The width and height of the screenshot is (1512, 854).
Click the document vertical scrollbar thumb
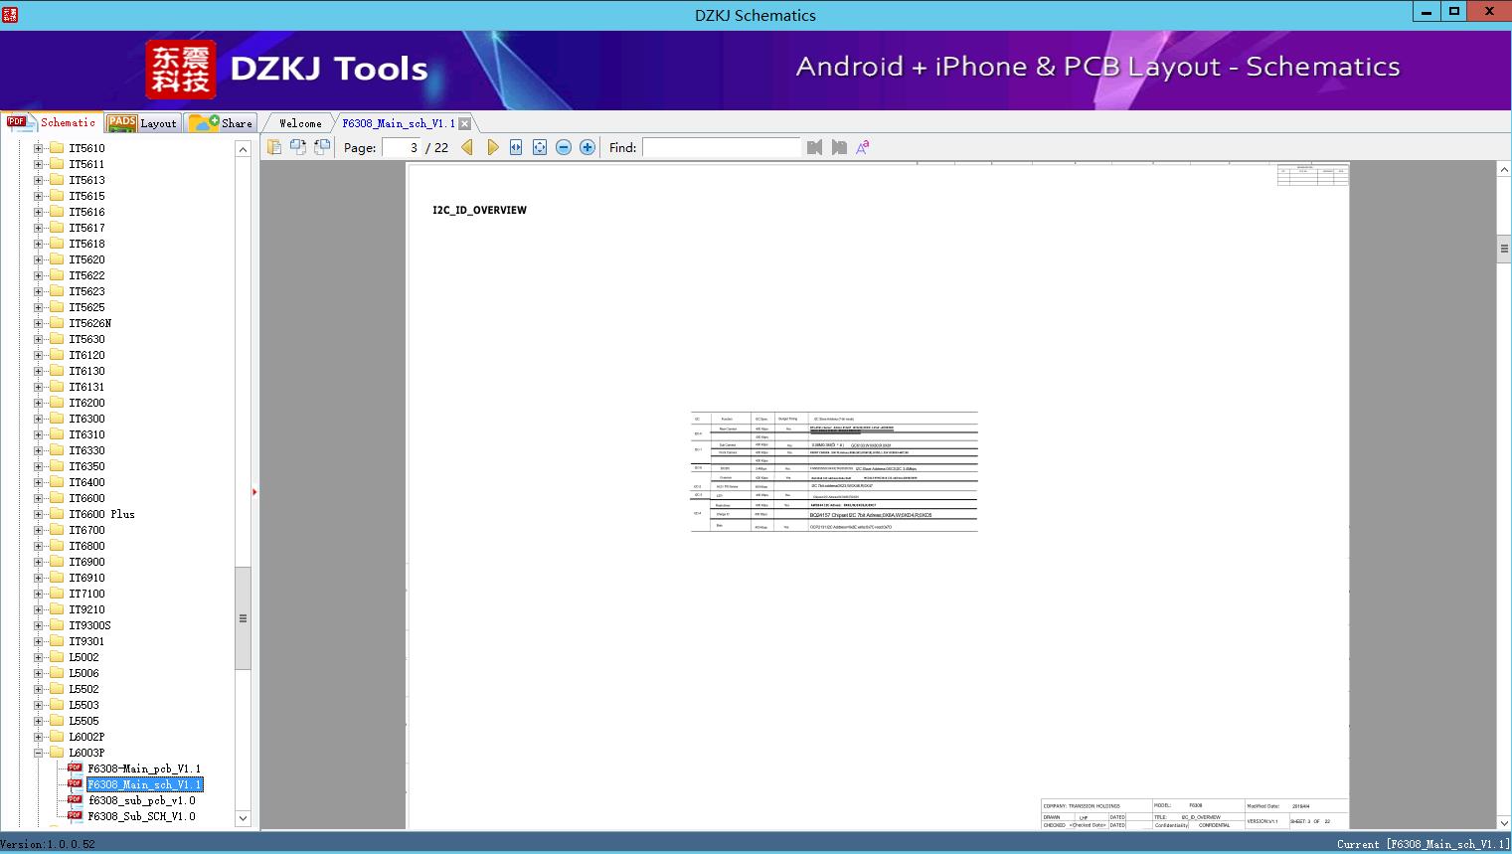pos(1504,249)
